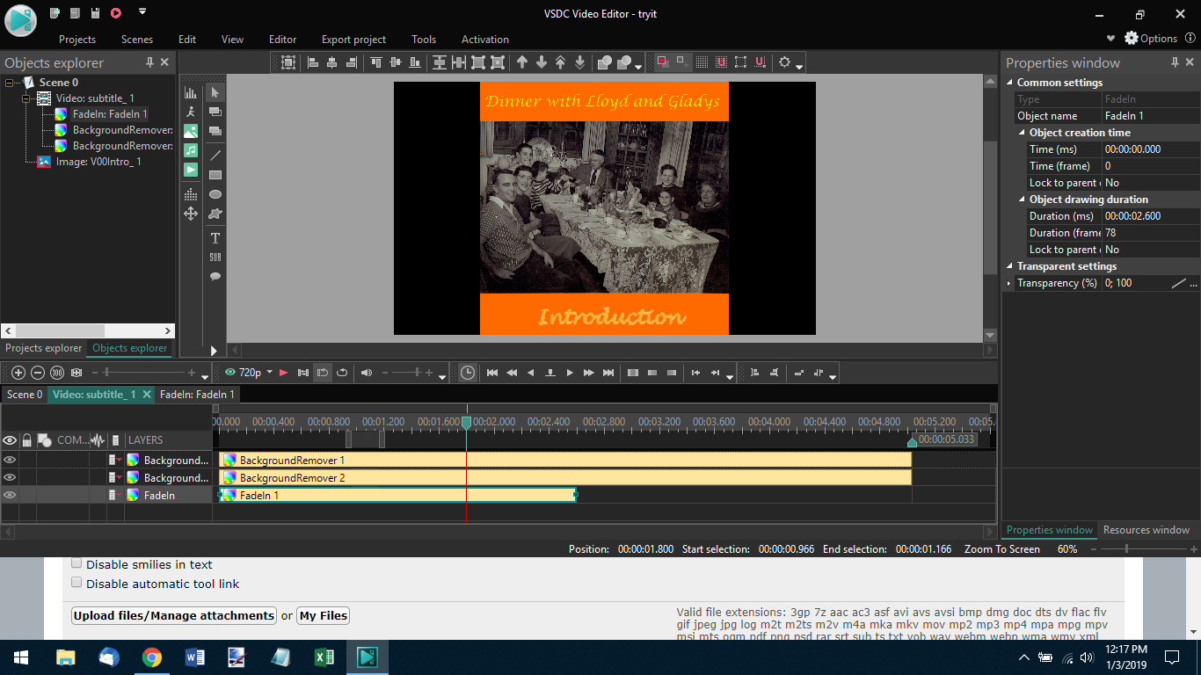Click the timeline zoom-in plus icon
This screenshot has height=675, width=1201.
coord(18,373)
